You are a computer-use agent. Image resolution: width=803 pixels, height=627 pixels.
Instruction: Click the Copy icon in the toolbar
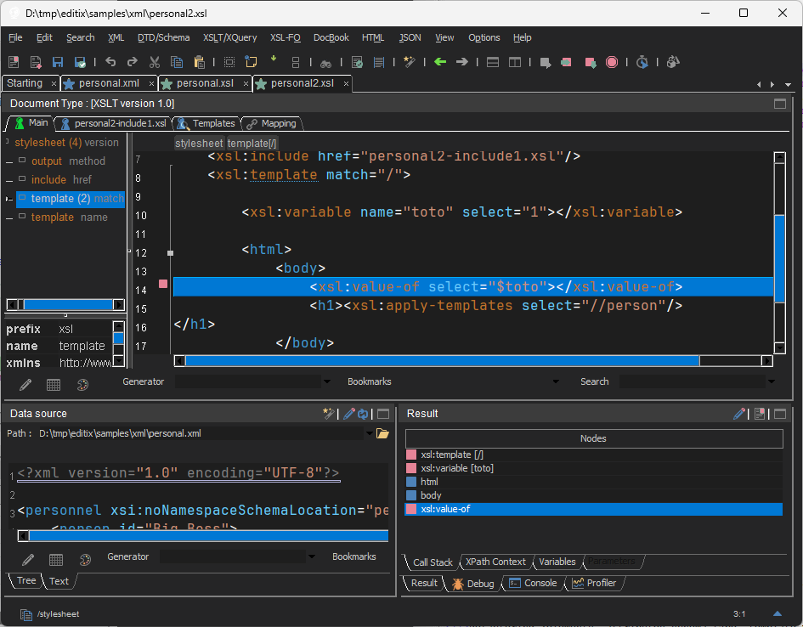click(x=178, y=61)
